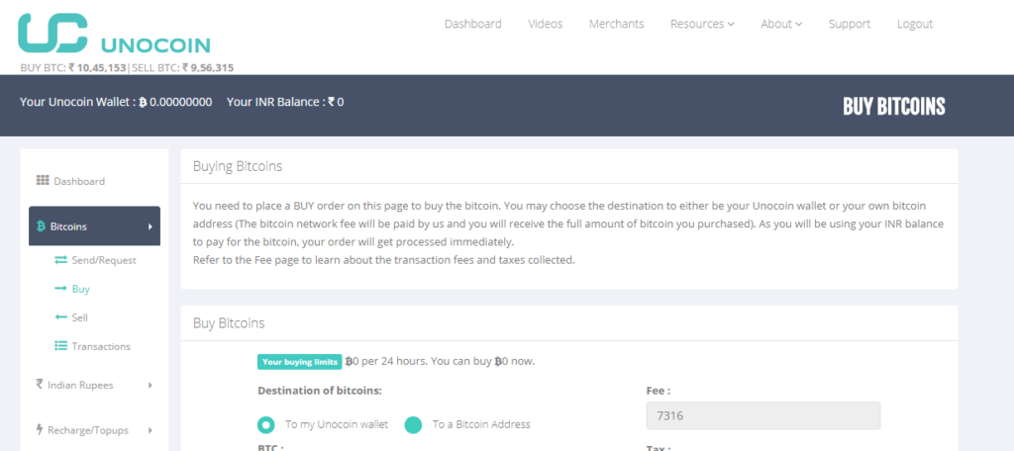
Task: Click the Bitcoin symbol icon in sidebar
Action: tap(41, 226)
